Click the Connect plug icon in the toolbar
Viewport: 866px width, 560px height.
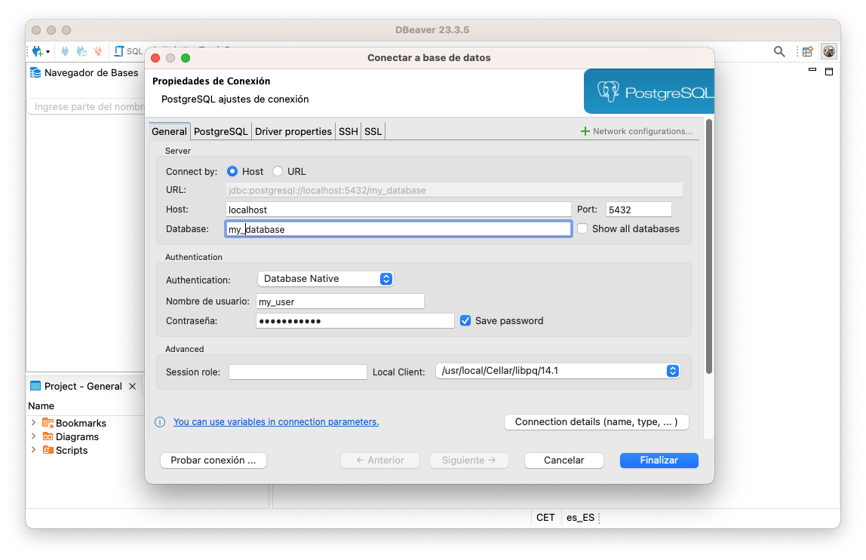tap(66, 50)
